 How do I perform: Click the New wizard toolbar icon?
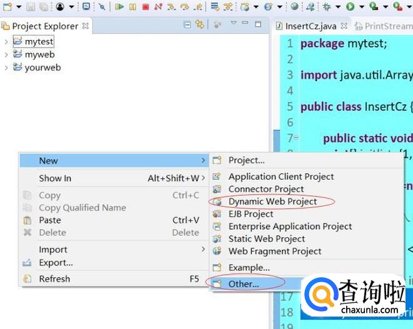(x=7, y=6)
